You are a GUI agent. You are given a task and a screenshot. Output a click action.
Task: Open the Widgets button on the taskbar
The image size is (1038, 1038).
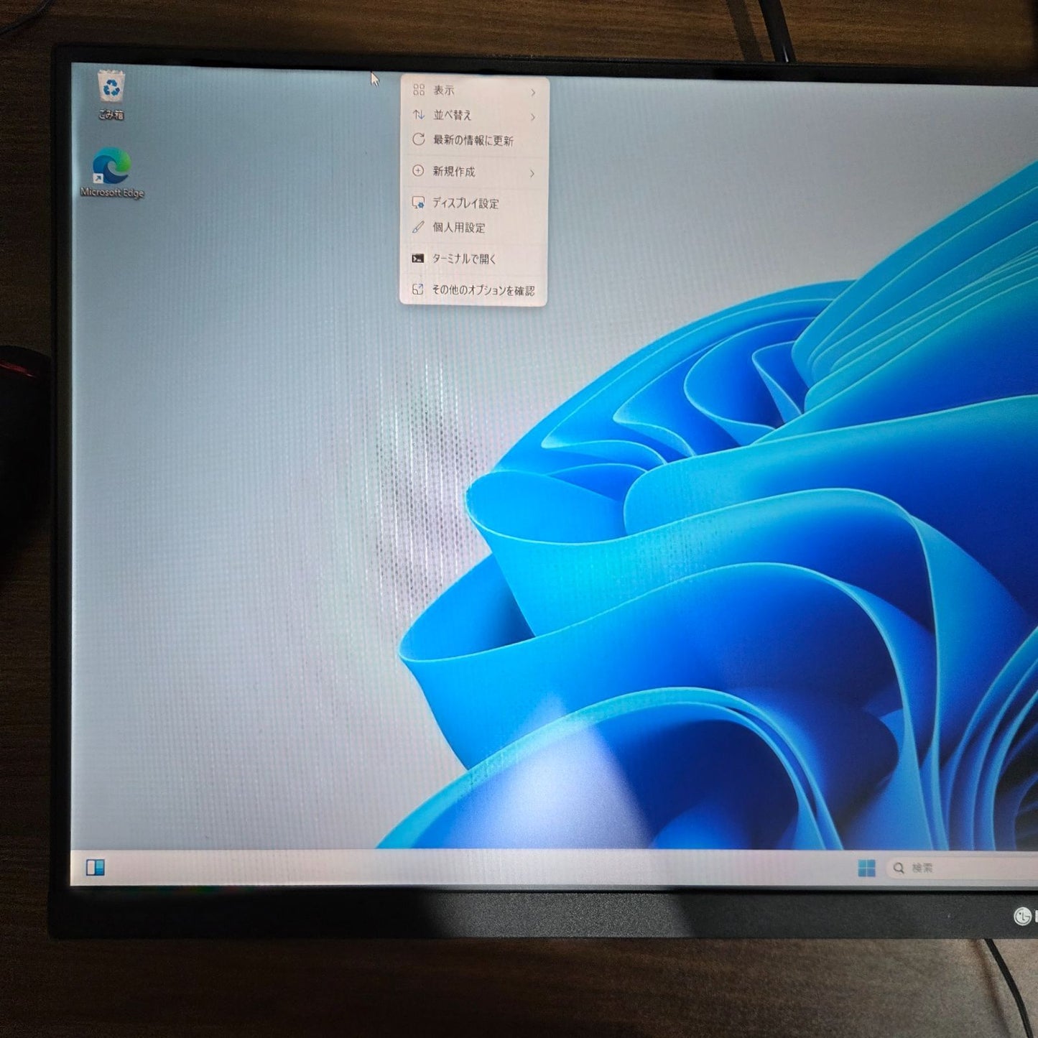96,868
